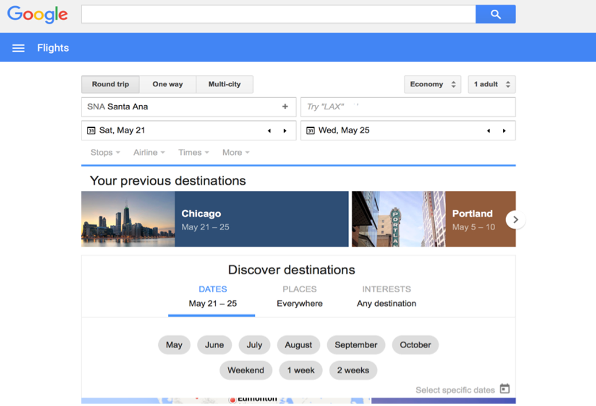This screenshot has width=596, height=406.
Task: Select the September month chip
Action: (356, 345)
